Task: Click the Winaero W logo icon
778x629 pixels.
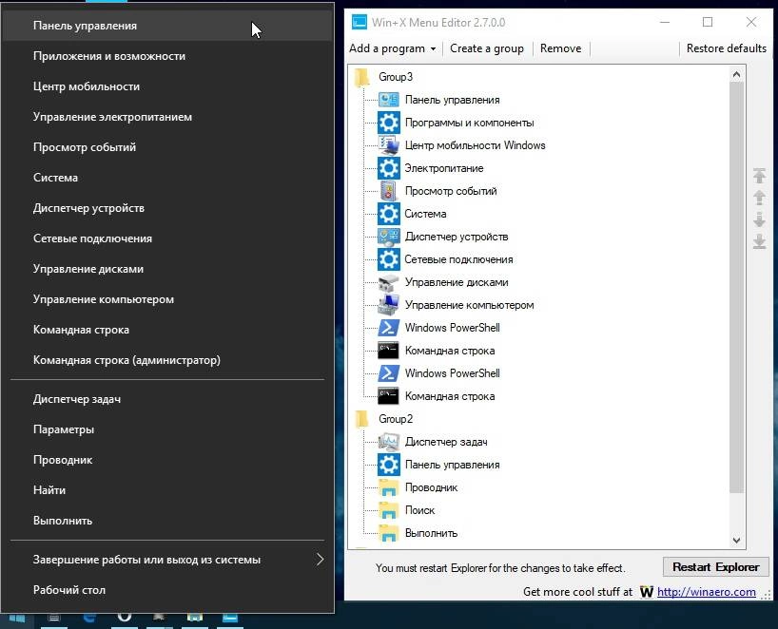Action: (x=647, y=592)
